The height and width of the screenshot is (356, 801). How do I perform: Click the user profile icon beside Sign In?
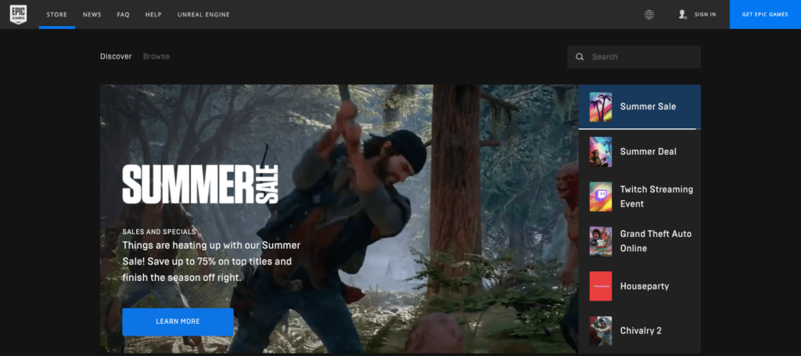click(x=682, y=14)
